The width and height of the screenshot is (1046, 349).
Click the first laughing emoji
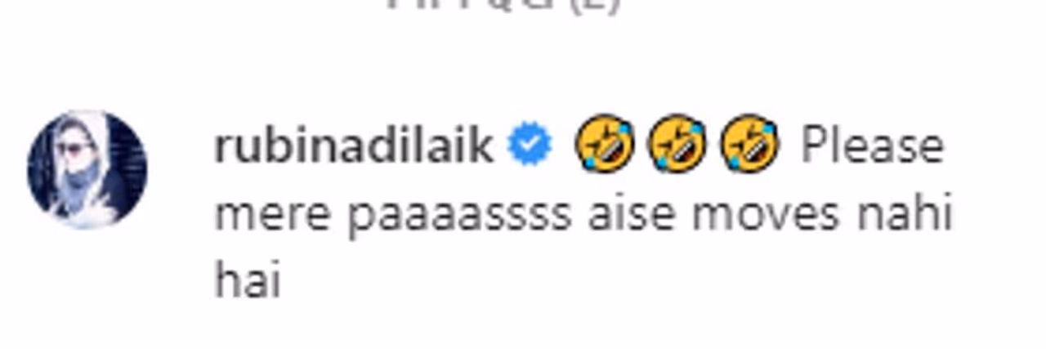pos(605,143)
